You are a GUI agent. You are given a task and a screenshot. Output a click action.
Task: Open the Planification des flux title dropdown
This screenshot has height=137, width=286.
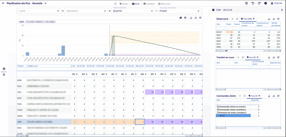(x=46, y=3)
